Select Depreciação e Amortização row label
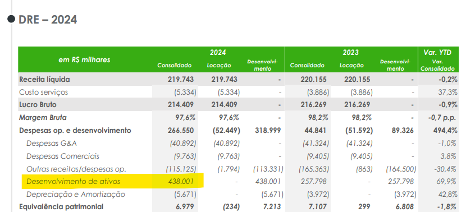Image resolution: width=466 pixels, height=212 pixels. tap(76, 195)
